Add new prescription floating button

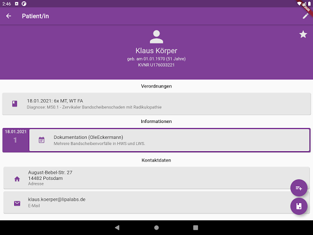click(299, 206)
